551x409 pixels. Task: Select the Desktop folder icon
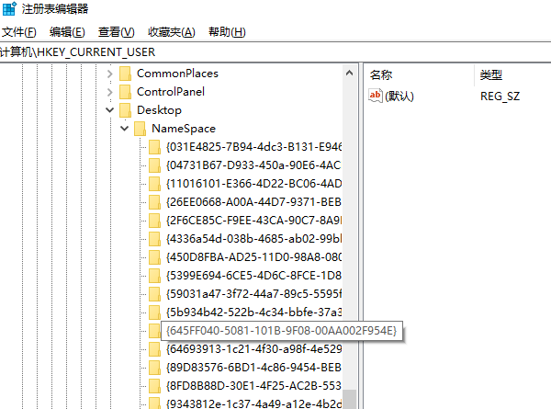tap(126, 110)
